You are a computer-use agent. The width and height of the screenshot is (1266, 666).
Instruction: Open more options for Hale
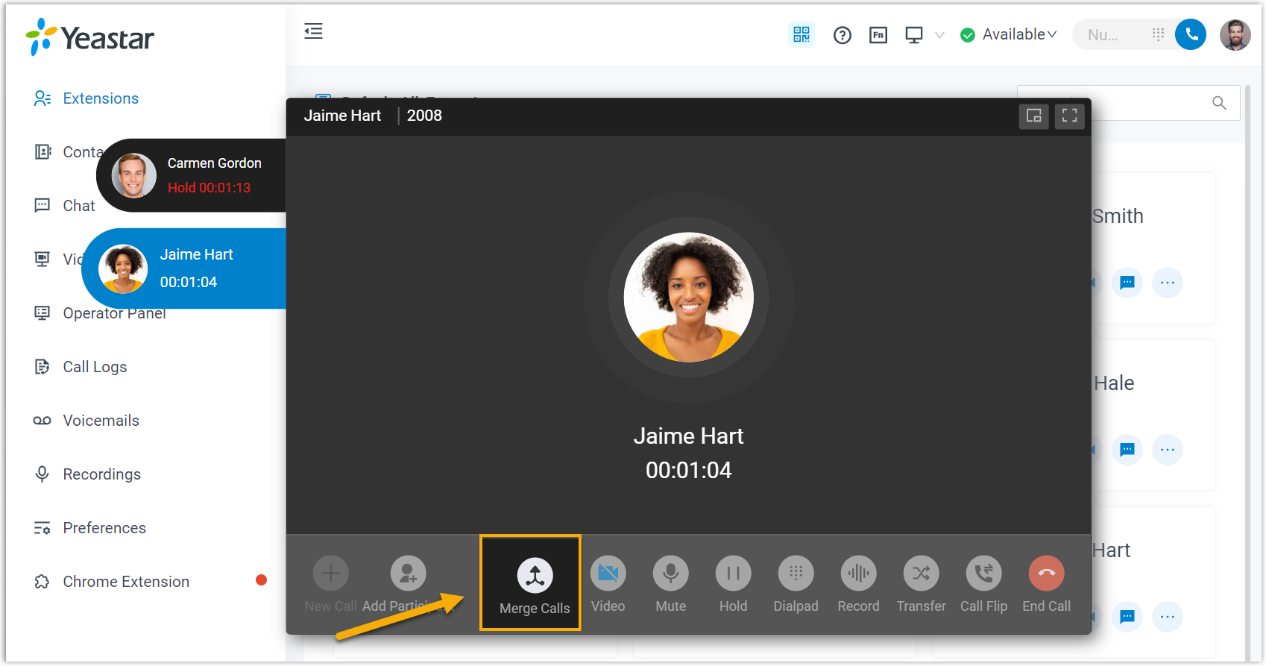[1168, 450]
